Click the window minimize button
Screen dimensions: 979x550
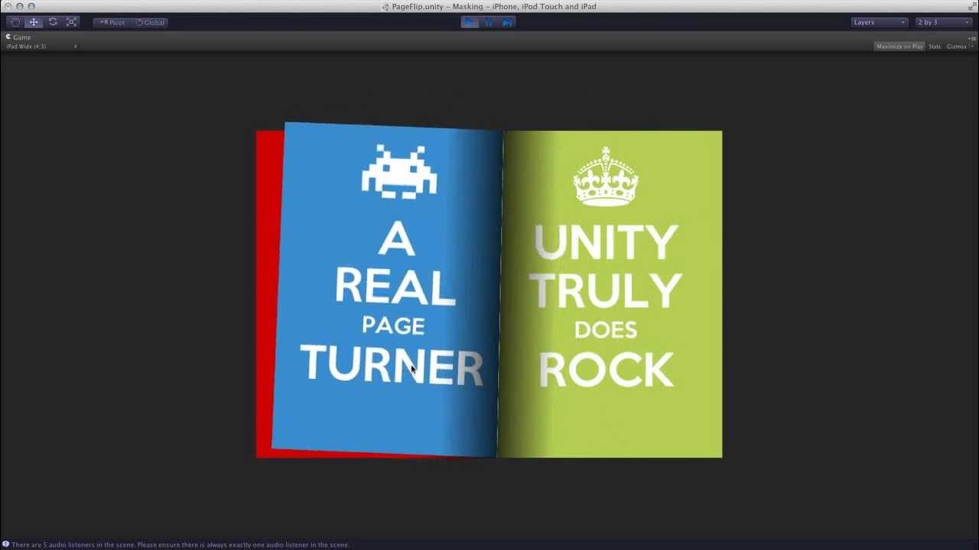[19, 6]
